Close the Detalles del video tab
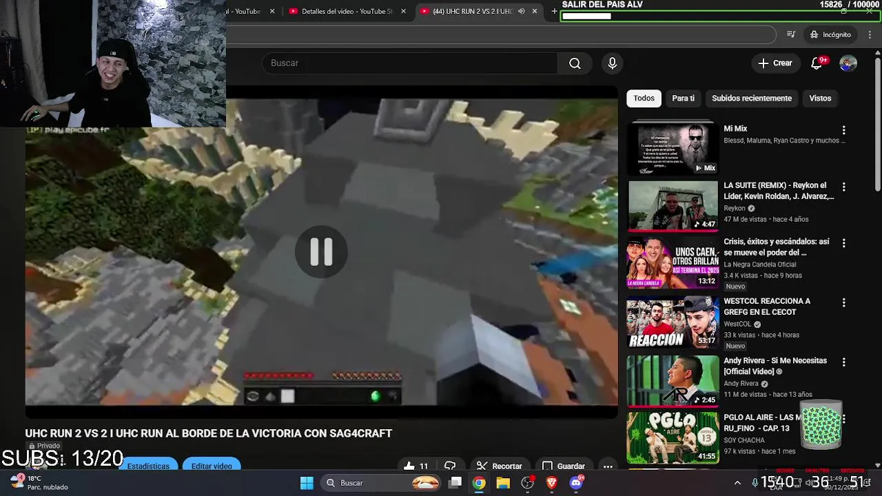882x496 pixels. 403,11
